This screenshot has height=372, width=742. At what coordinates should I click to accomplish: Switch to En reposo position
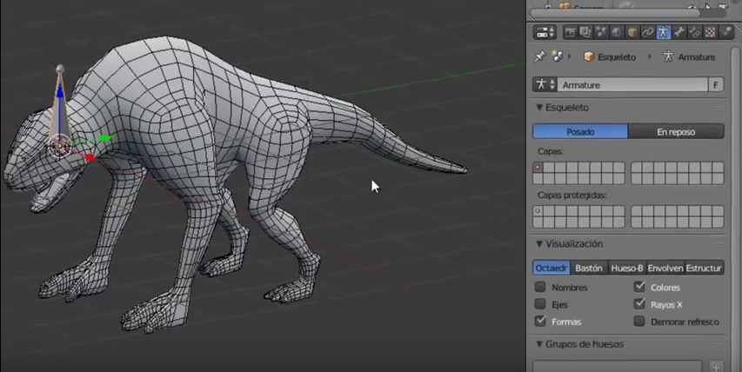(676, 132)
